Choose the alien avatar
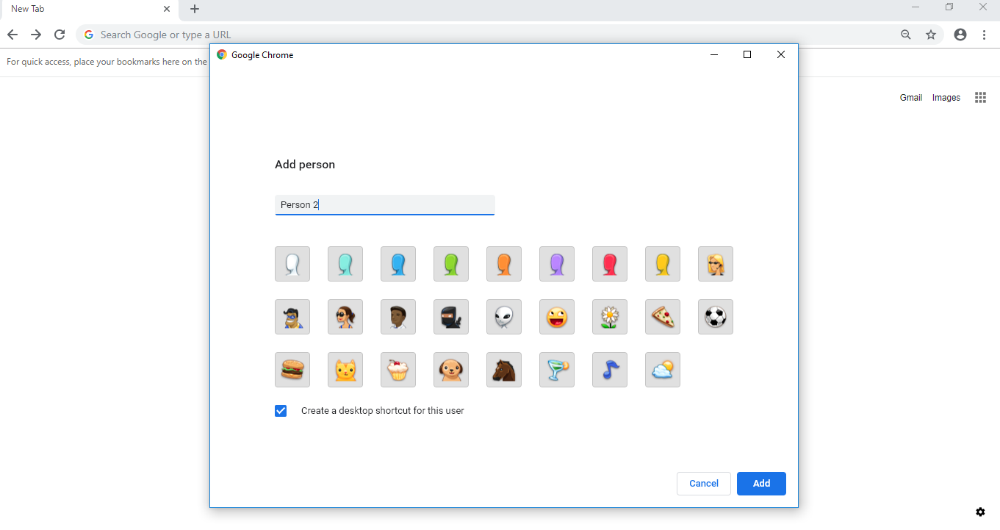The height and width of the screenshot is (530, 1000). tap(504, 317)
